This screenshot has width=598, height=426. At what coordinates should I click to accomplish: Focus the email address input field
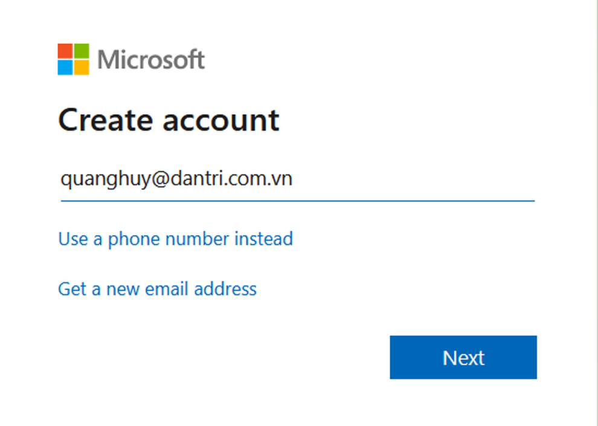pos(297,179)
